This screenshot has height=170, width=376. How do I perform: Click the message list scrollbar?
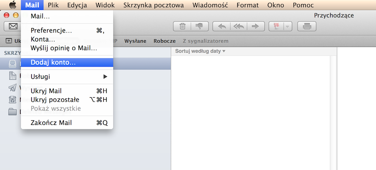point(333,112)
